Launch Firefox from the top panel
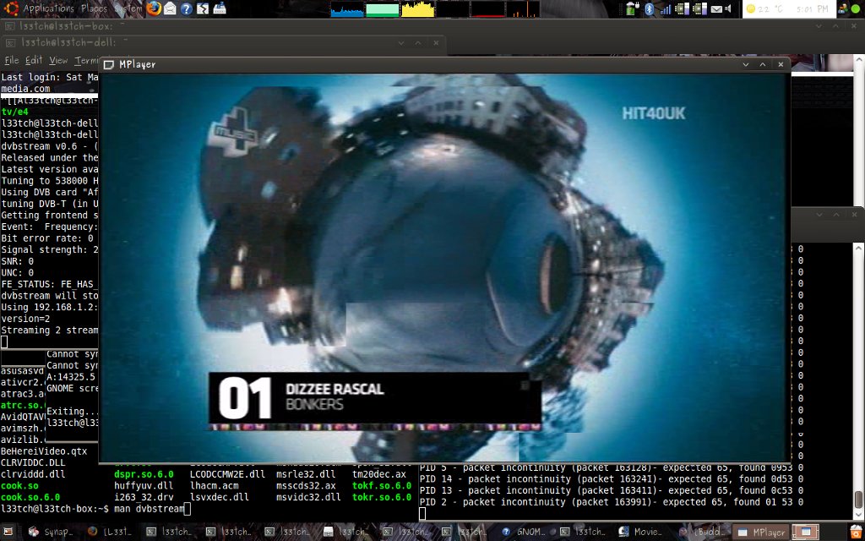 [154, 8]
